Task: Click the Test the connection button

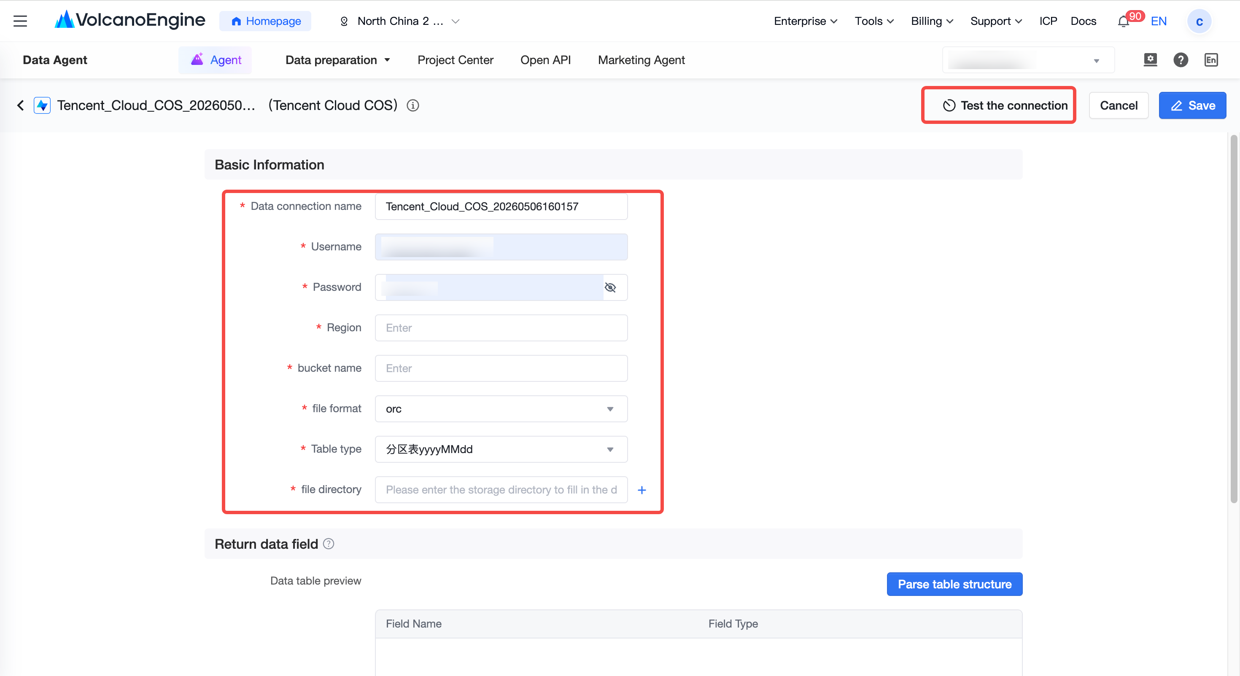Action: click(x=998, y=105)
